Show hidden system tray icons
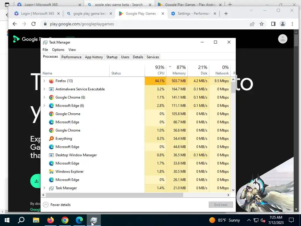The width and height of the screenshot is (301, 226). click(x=249, y=220)
